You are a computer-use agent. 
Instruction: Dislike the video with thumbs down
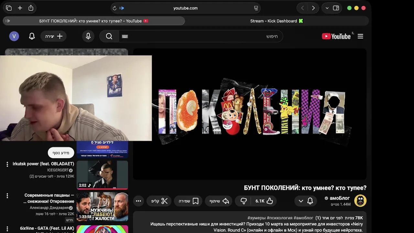244,201
